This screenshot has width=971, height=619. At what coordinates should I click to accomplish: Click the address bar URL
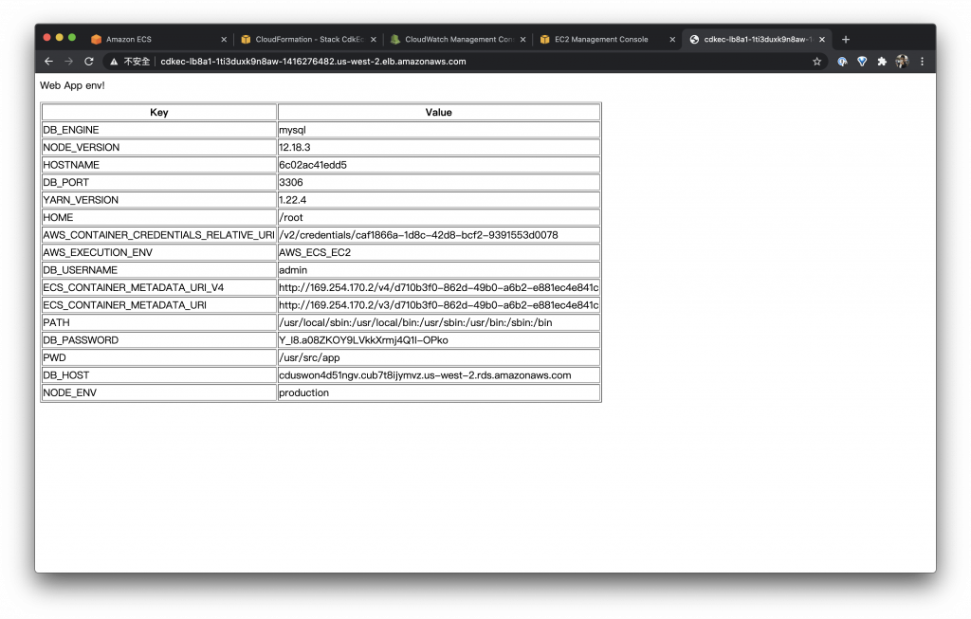pyautogui.click(x=313, y=62)
